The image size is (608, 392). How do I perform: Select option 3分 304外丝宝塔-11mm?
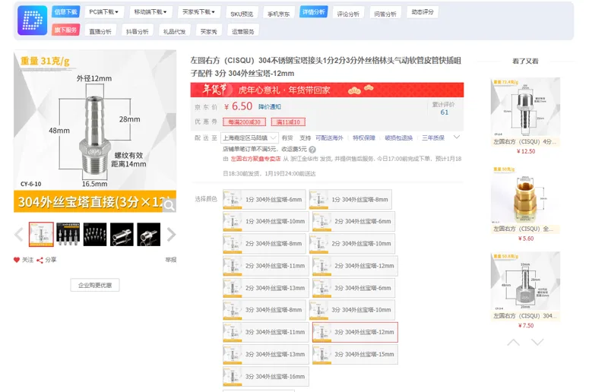pyautogui.click(x=265, y=332)
